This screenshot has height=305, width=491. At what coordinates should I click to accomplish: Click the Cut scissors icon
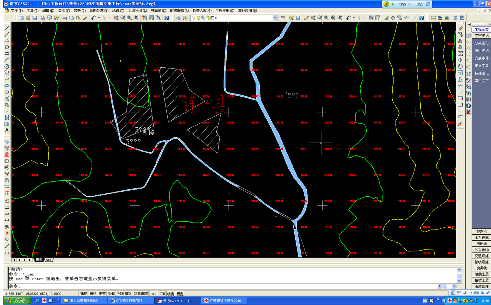(x=65, y=18)
